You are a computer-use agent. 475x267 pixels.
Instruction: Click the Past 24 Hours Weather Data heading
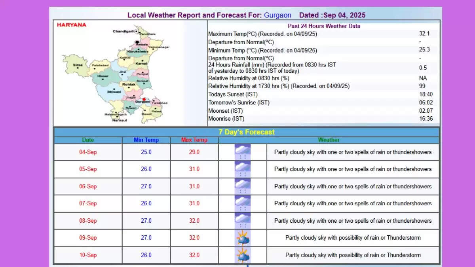(x=324, y=26)
